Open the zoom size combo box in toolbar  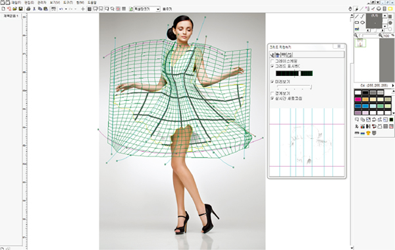[x=147, y=9]
